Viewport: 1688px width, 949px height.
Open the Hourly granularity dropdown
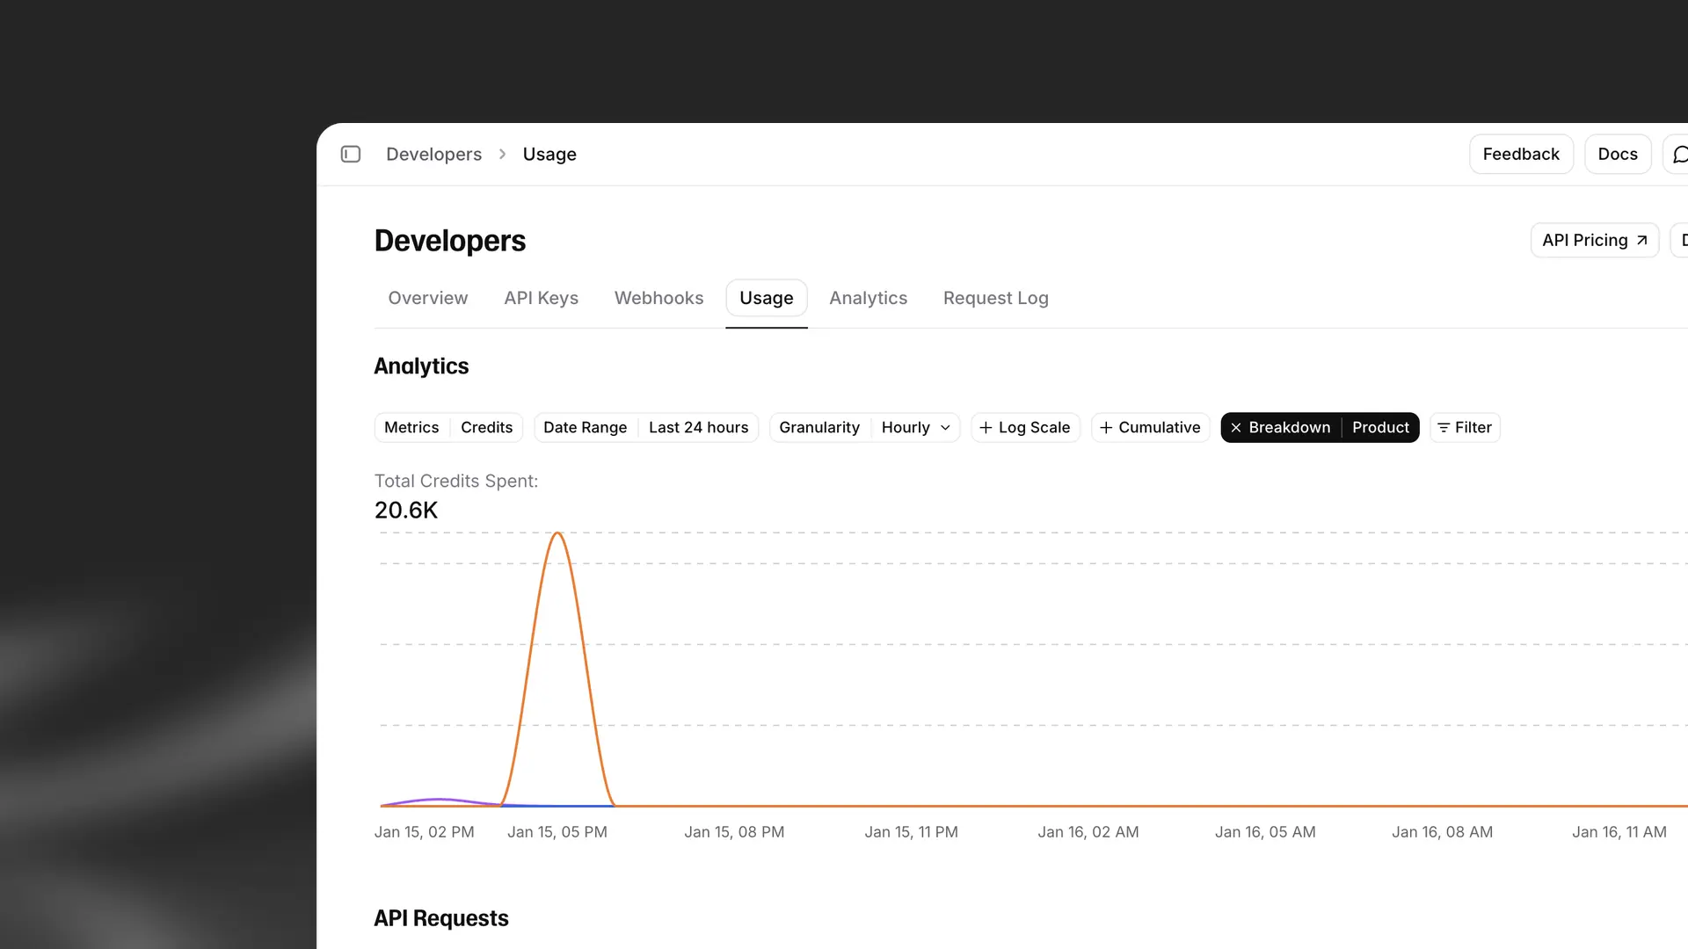(916, 428)
